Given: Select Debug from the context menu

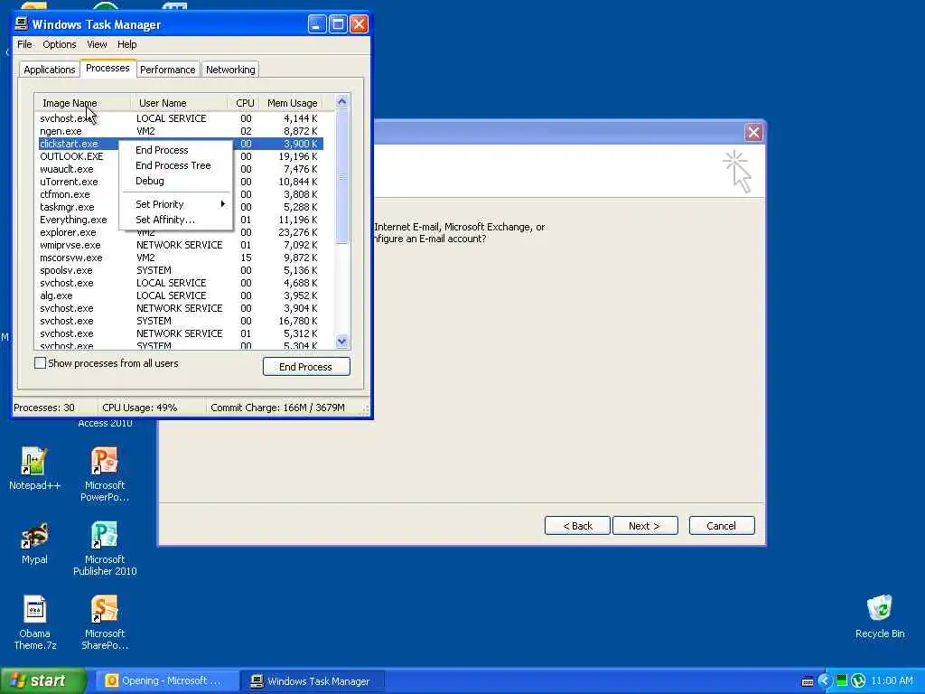Looking at the screenshot, I should (x=174, y=181).
